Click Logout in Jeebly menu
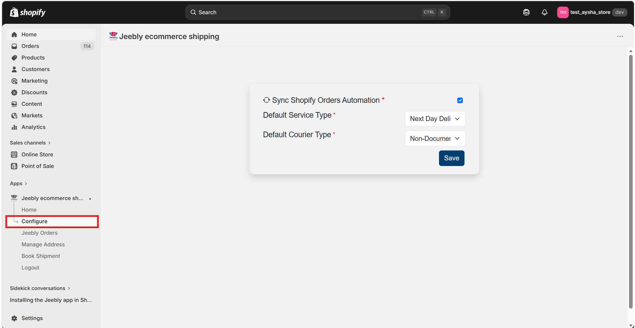The image size is (635, 328). tap(30, 267)
